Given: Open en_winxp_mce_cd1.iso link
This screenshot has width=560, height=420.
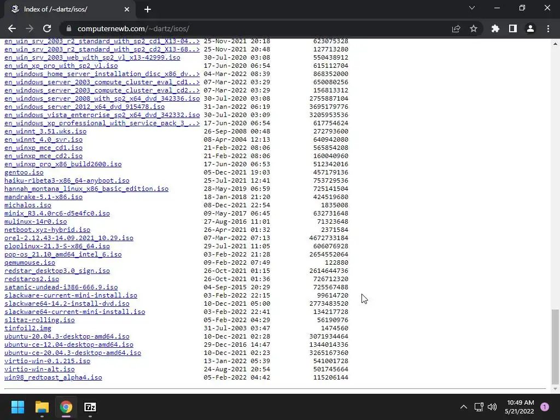Looking at the screenshot, I should 43,148.
